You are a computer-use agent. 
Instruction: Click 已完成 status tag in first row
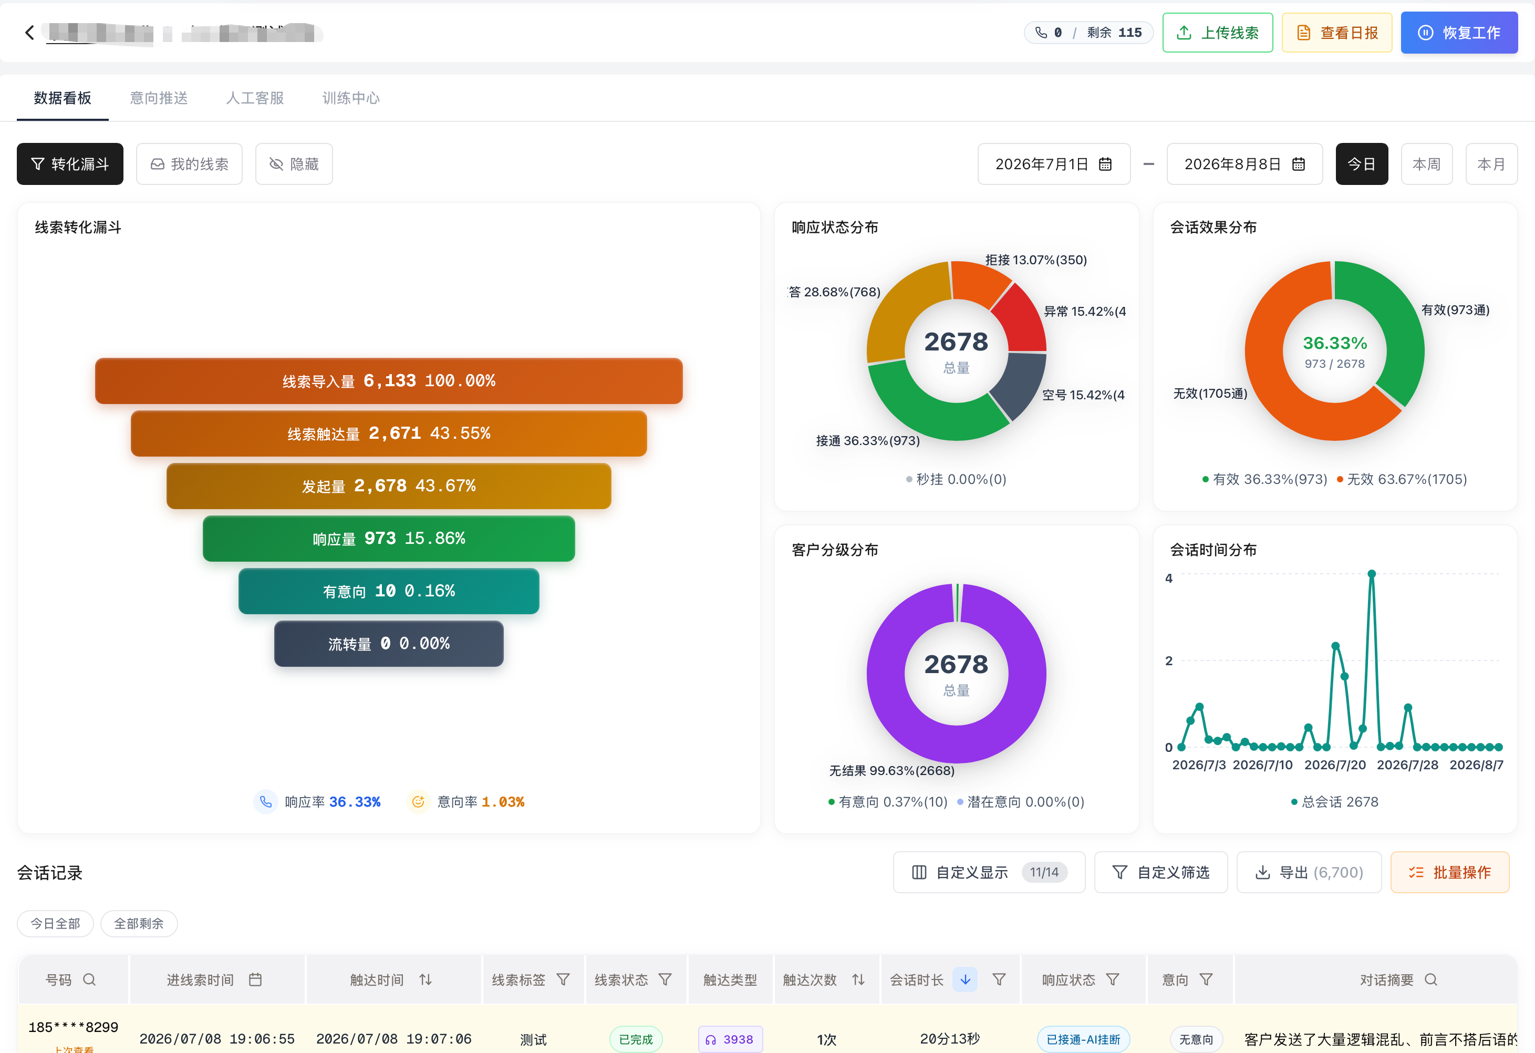pyautogui.click(x=636, y=1039)
